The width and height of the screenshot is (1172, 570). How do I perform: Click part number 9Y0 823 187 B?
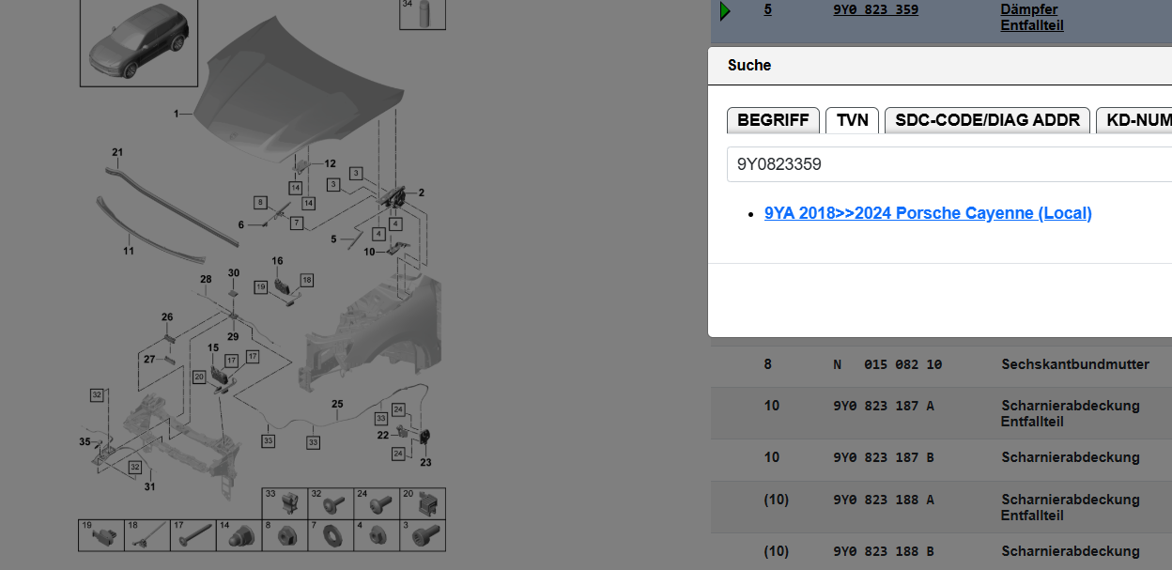tap(882, 457)
